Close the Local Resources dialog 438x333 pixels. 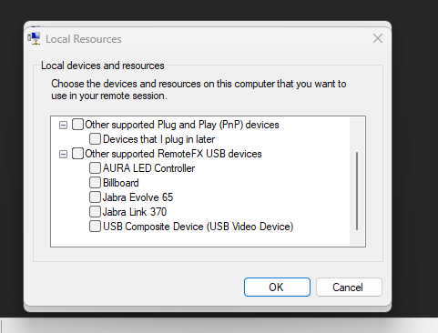378,38
